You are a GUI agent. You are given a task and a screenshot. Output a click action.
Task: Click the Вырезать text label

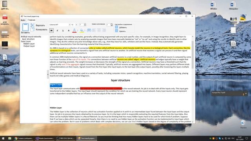40,25
